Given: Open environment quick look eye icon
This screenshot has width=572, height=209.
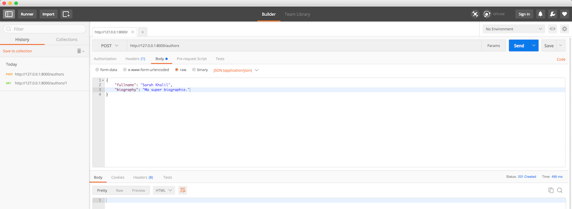Looking at the screenshot, I should (552, 29).
